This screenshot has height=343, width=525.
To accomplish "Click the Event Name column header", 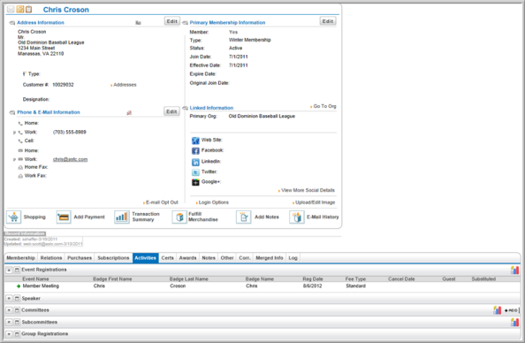I will pos(35,279).
